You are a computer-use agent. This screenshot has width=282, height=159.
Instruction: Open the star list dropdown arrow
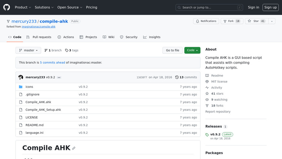click(x=272, y=21)
